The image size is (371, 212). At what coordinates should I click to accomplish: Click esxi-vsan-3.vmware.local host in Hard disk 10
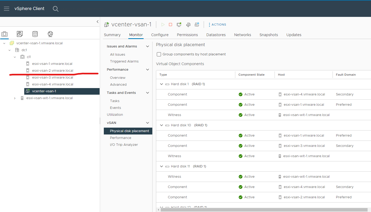[304, 146]
